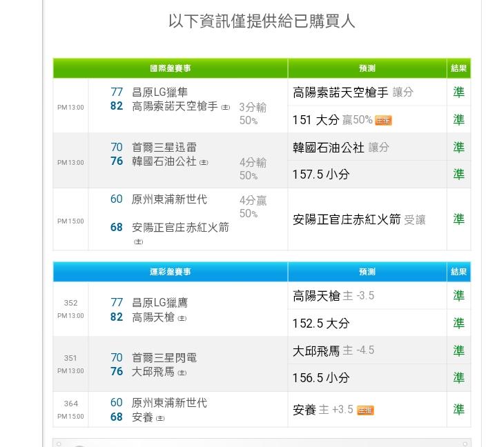
Task: Select team 高陽天槍 in the matchup column
Action: click(153, 317)
